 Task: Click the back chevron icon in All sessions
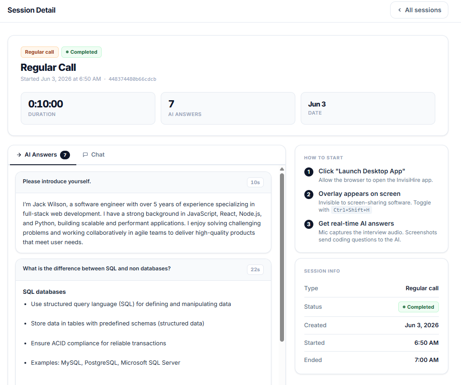tap(400, 10)
